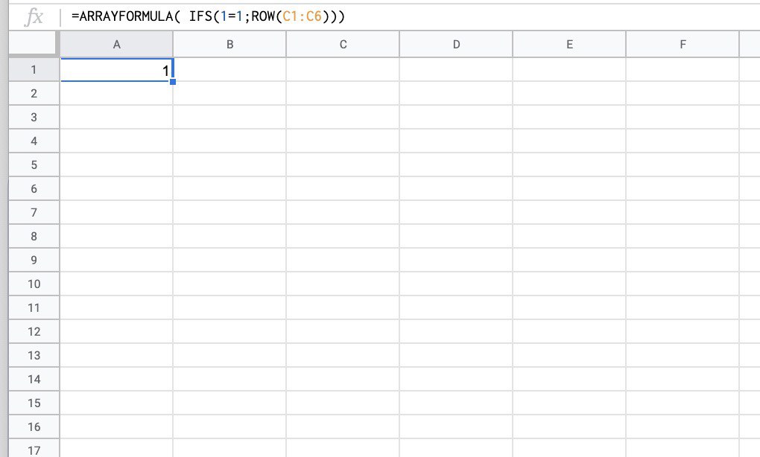
Task: Click cell A2
Action: [116, 94]
